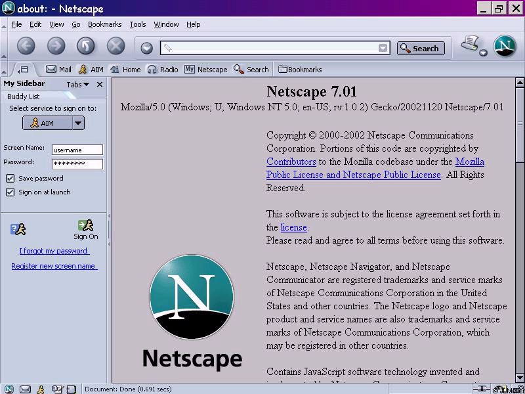The image size is (525, 394).
Task: Toggle the Sign on at launch checkbox
Action: (10, 192)
